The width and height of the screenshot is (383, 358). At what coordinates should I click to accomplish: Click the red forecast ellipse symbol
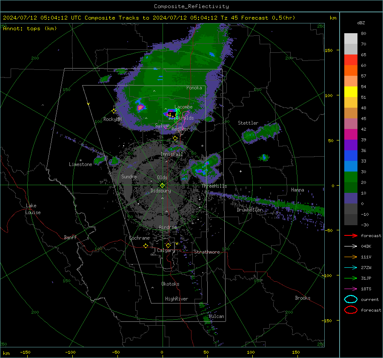351,310
